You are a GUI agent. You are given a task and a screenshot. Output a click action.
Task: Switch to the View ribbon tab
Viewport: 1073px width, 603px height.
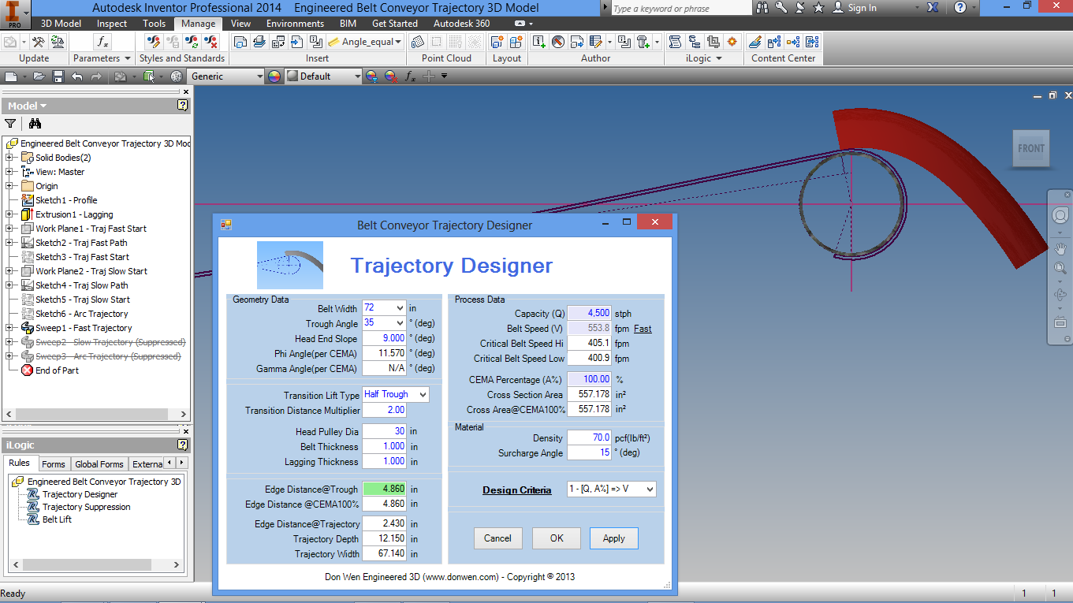[240, 24]
